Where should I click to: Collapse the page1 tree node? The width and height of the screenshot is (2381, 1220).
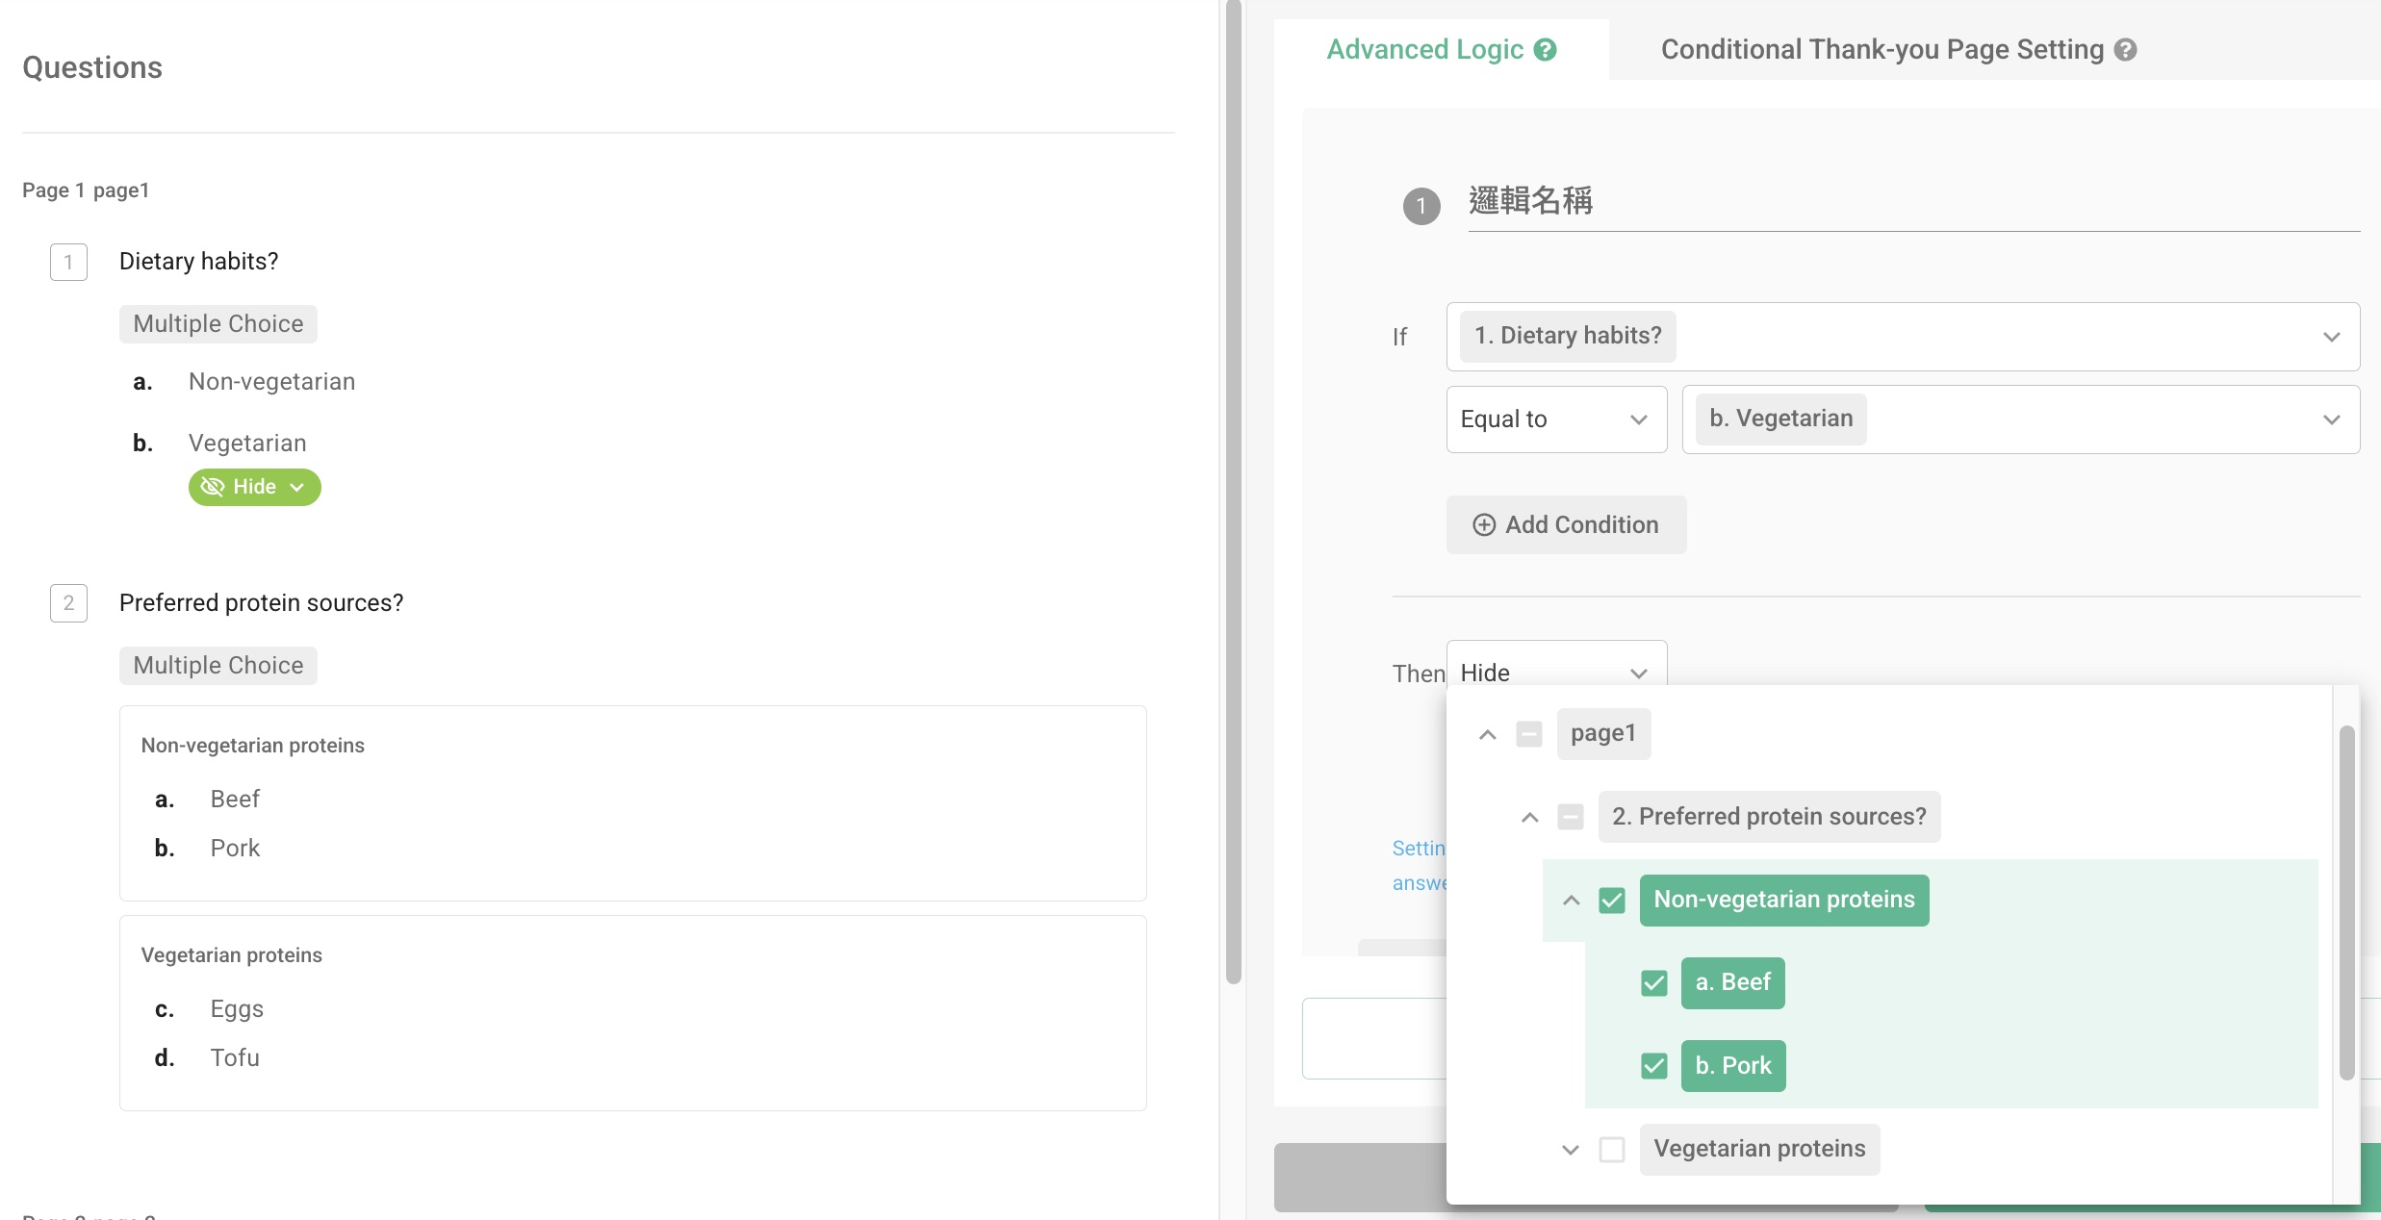click(x=1487, y=733)
